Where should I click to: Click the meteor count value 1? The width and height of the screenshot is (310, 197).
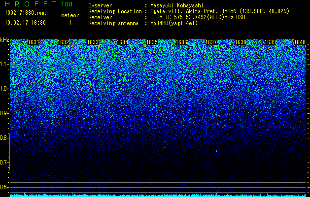[70, 23]
